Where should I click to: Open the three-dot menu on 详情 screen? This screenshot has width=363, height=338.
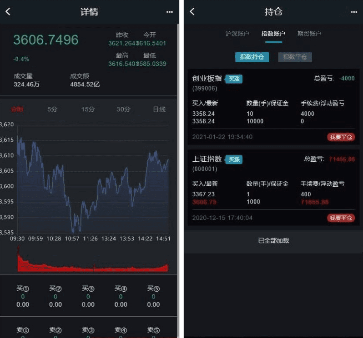170,12
